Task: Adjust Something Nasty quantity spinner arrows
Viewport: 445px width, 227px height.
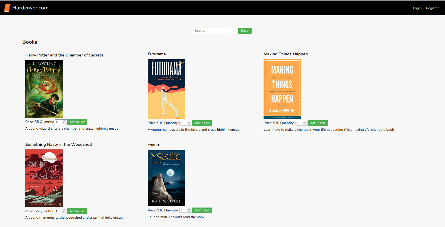Action: 64,211
